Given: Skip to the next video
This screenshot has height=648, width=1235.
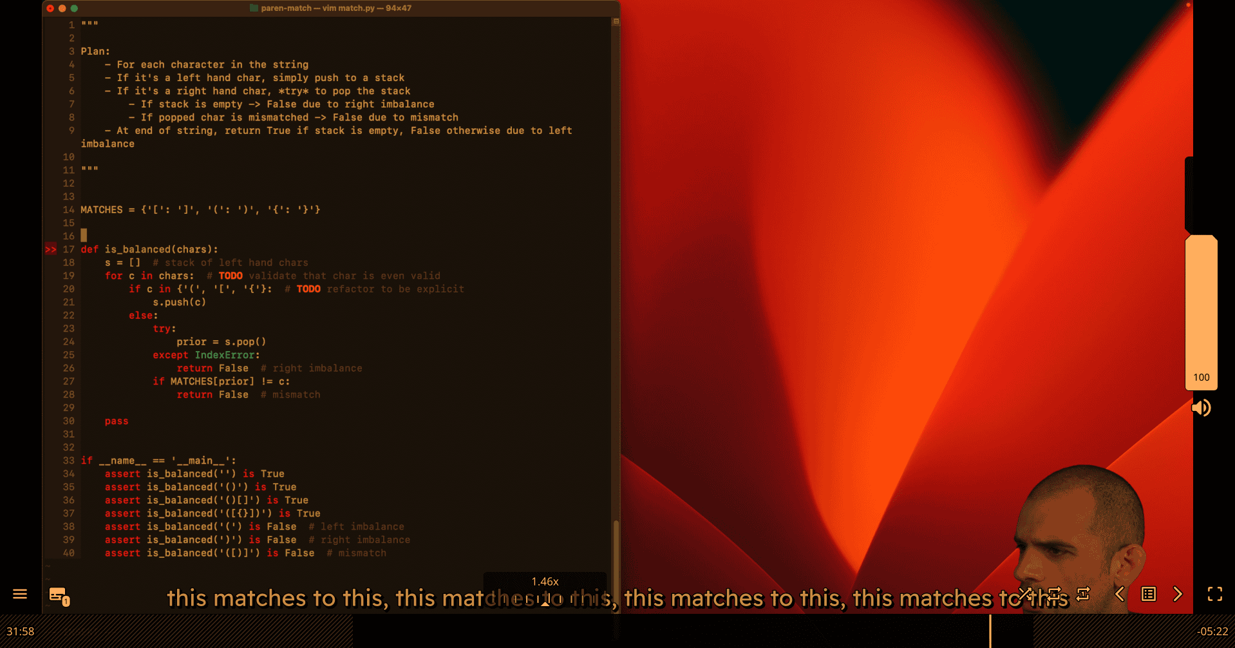Looking at the screenshot, I should pos(1178,594).
